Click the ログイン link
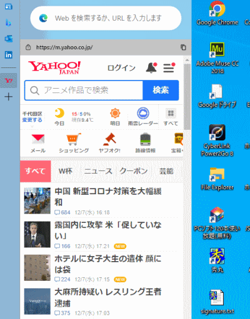This screenshot has height=319, width=250. coord(121,68)
